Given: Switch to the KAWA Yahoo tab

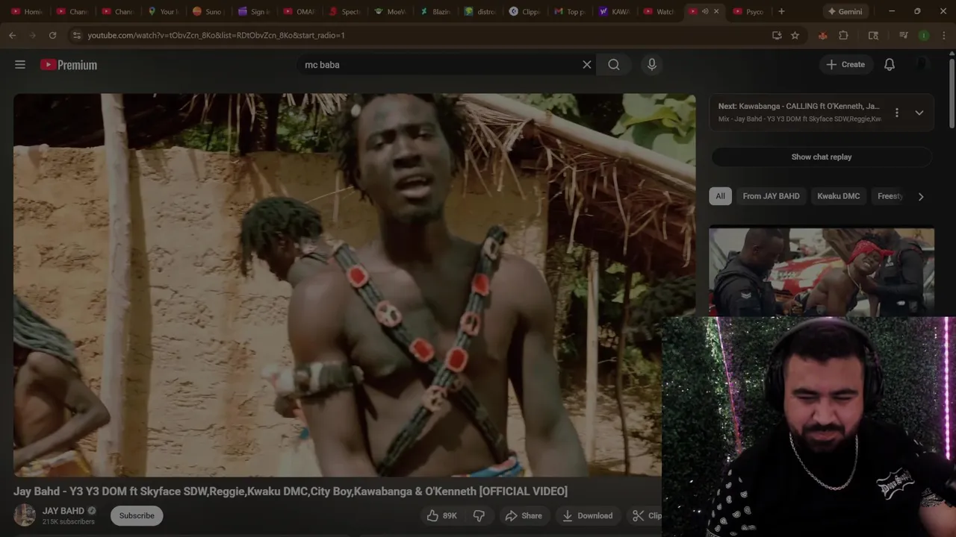Looking at the screenshot, I should click(614, 11).
